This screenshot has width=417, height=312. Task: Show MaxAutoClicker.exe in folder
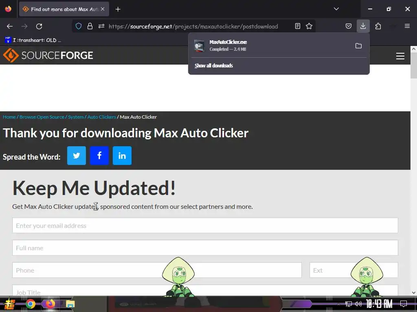pos(358,45)
